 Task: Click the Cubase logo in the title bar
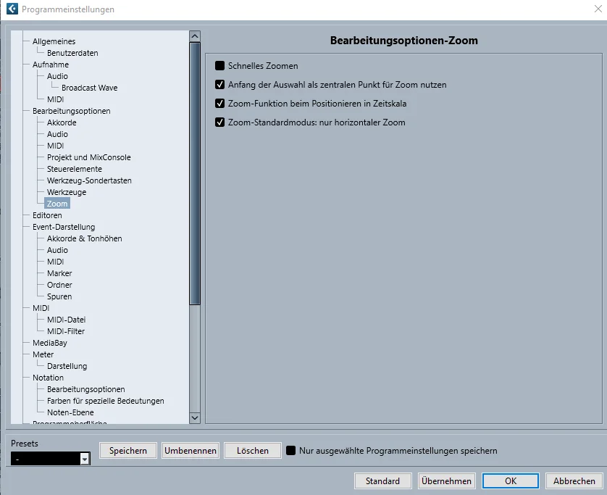click(12, 9)
